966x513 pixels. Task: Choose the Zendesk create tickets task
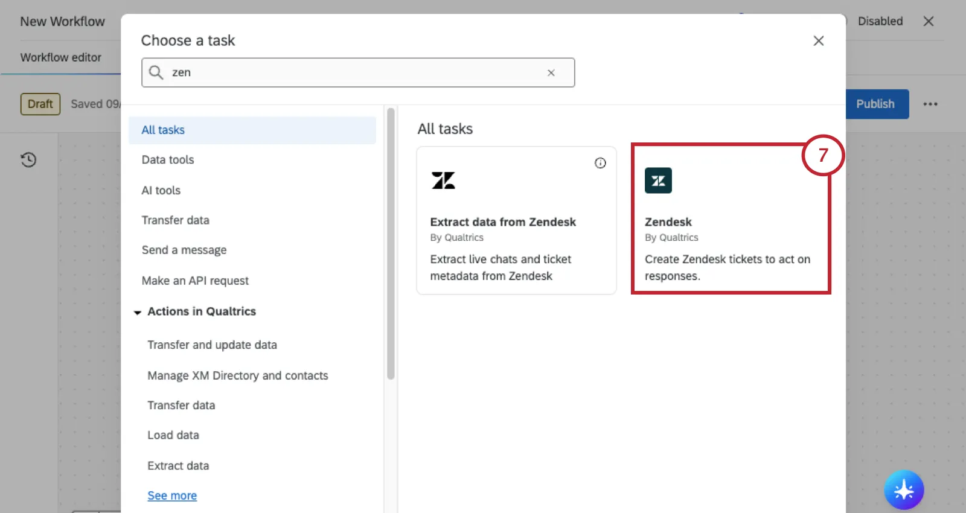731,219
